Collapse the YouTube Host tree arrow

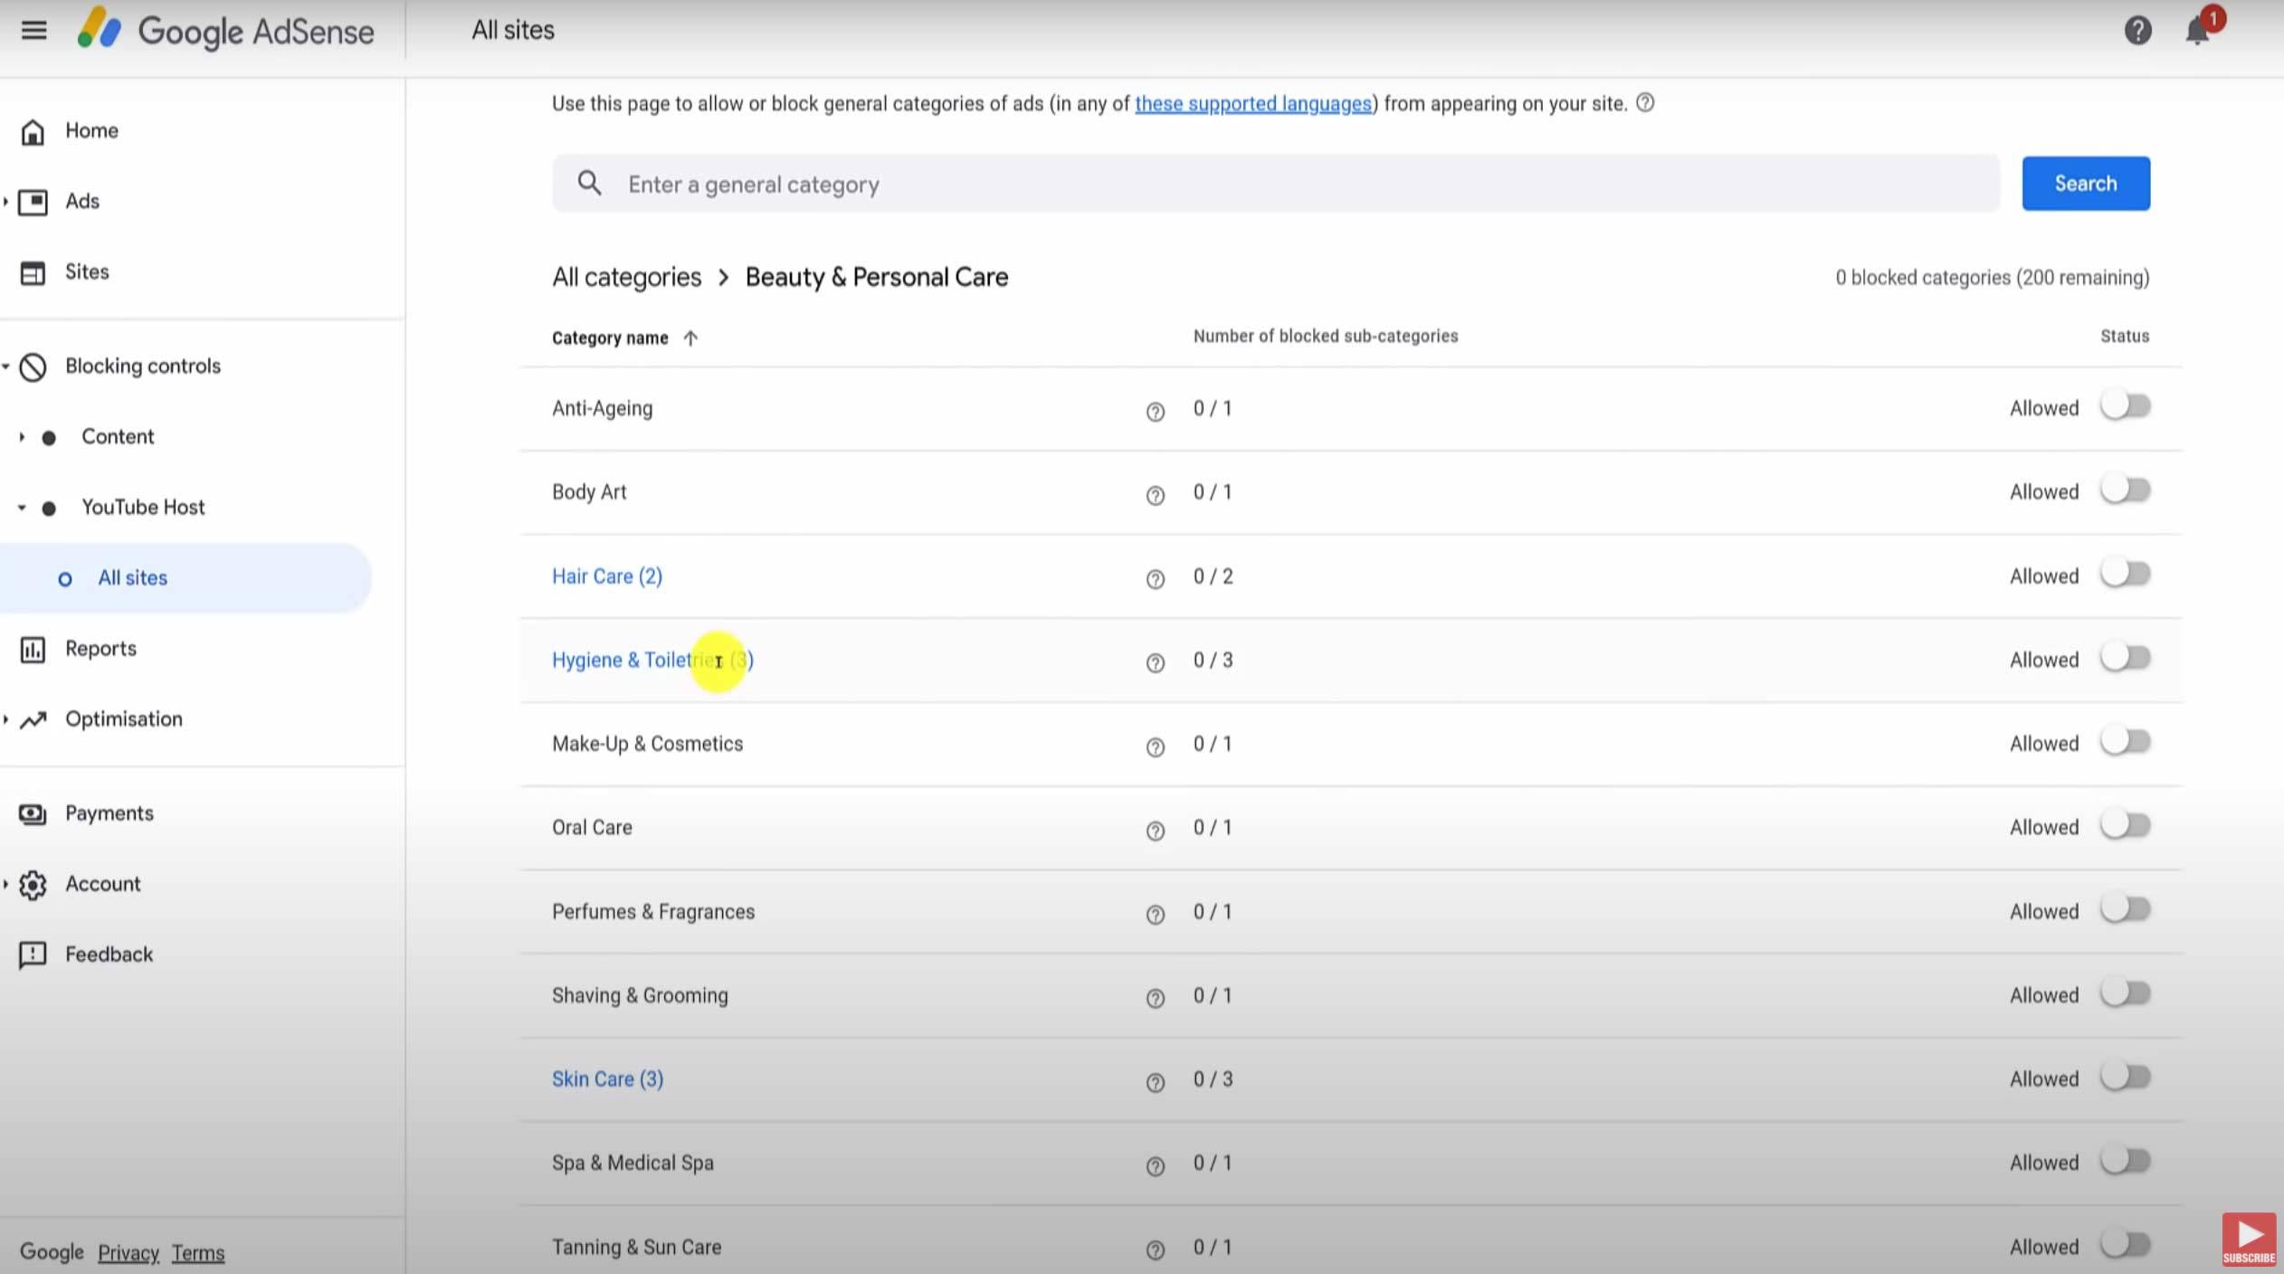pos(22,508)
